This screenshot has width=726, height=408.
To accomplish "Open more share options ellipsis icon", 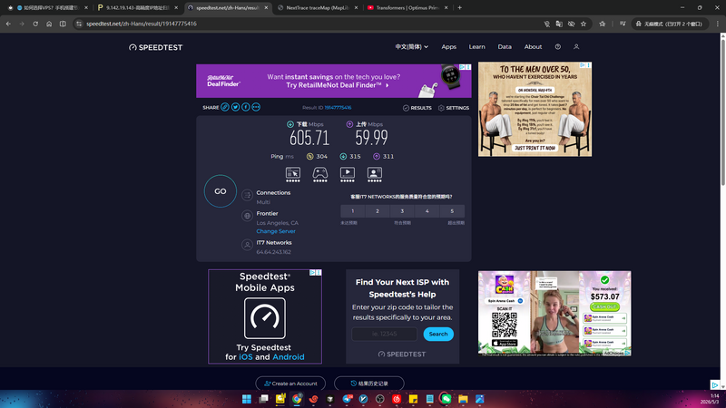I will pyautogui.click(x=256, y=107).
